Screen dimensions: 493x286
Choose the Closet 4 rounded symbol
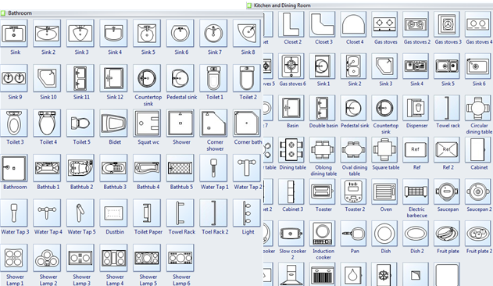[353, 24]
